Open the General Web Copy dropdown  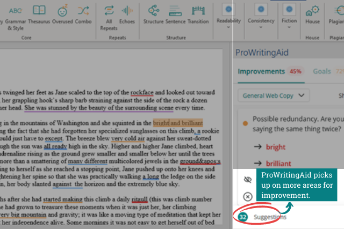click(x=274, y=95)
